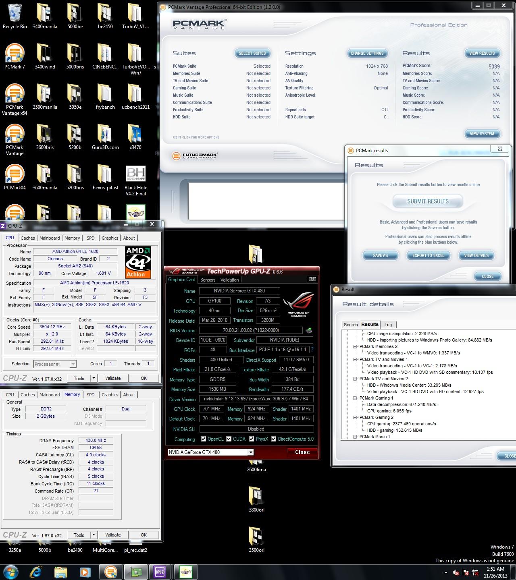The width and height of the screenshot is (516, 580).
Task: Select the Guru3D.com folder on the desktop
Action: click(x=105, y=137)
